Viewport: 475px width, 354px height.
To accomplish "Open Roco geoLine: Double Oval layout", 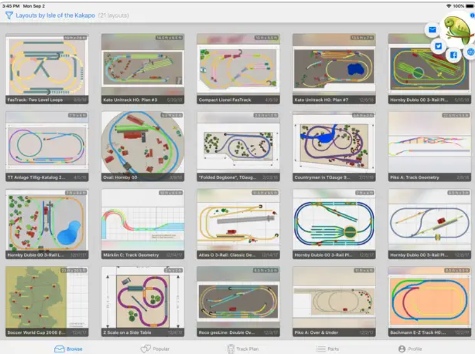I will [239, 301].
